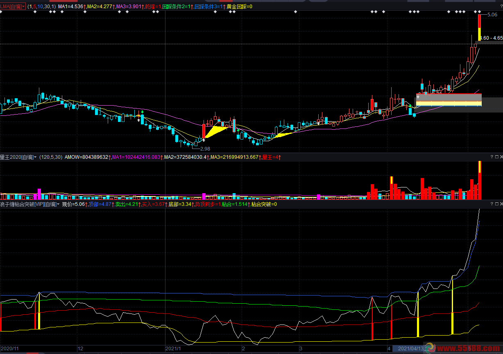
Task: Click the 底部=3.34 value
Action: pos(180,204)
